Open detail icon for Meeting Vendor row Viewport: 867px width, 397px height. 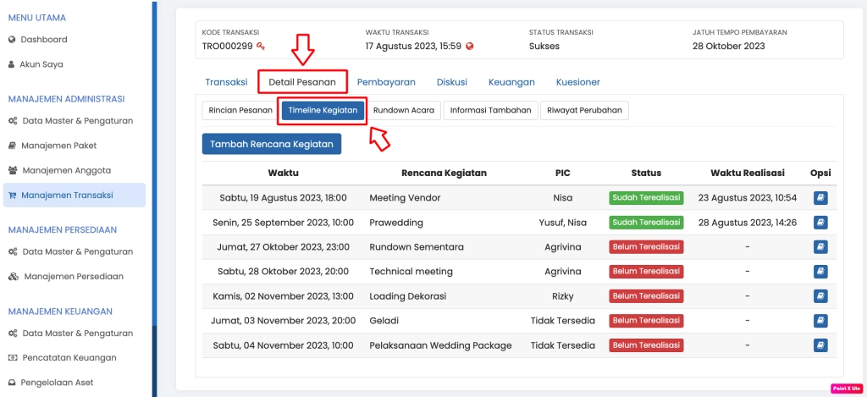tap(820, 198)
